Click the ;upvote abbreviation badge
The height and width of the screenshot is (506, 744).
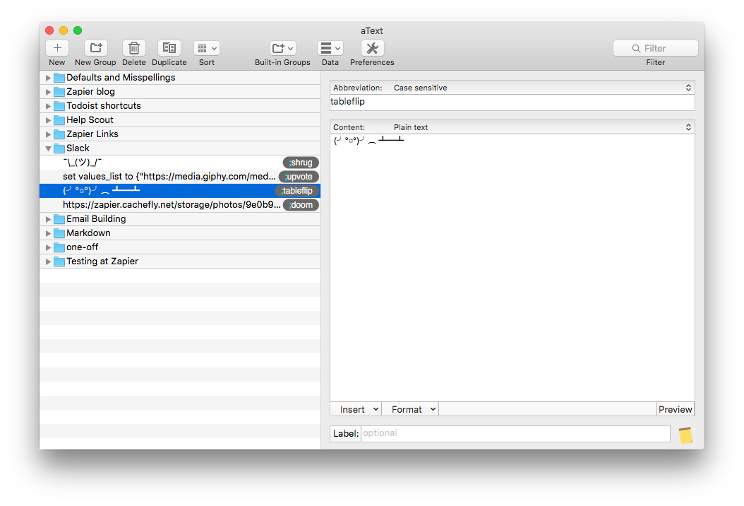click(299, 177)
